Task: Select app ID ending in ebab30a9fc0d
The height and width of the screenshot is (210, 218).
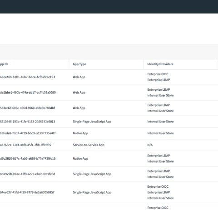Action: [27, 174]
